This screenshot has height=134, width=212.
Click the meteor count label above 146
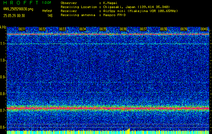(x=47, y=11)
